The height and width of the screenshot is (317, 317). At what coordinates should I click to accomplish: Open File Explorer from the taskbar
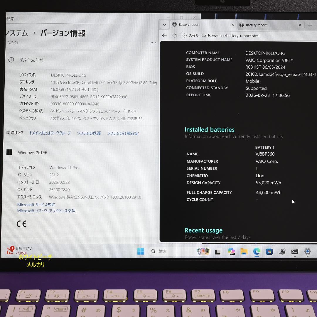pos(244,252)
